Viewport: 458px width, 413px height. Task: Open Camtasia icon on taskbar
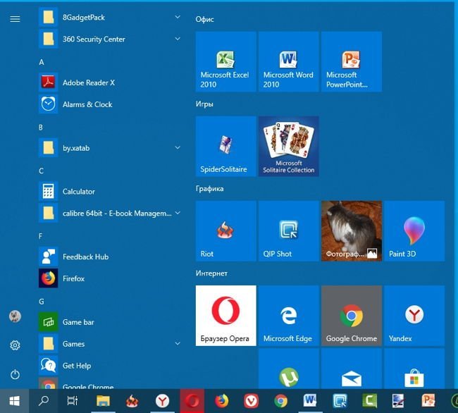369,401
